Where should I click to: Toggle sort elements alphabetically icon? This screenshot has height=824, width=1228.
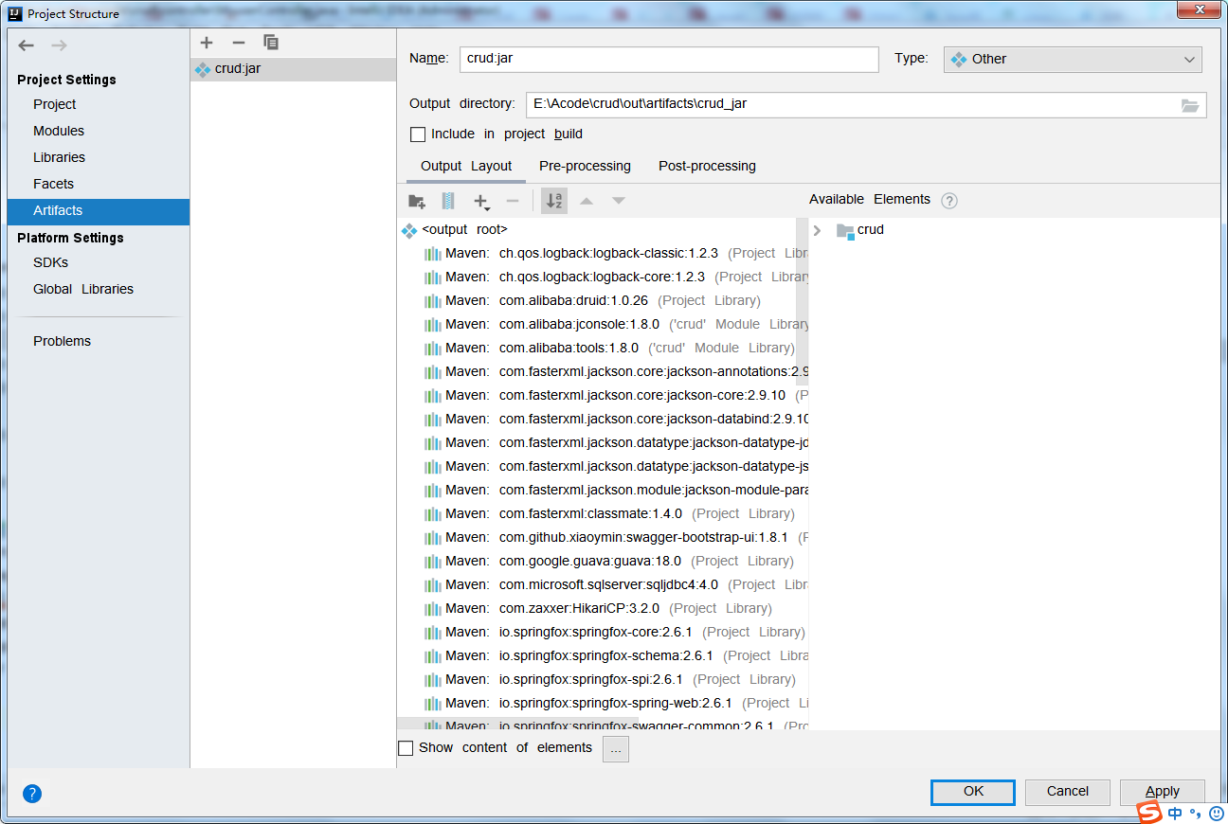pos(554,201)
